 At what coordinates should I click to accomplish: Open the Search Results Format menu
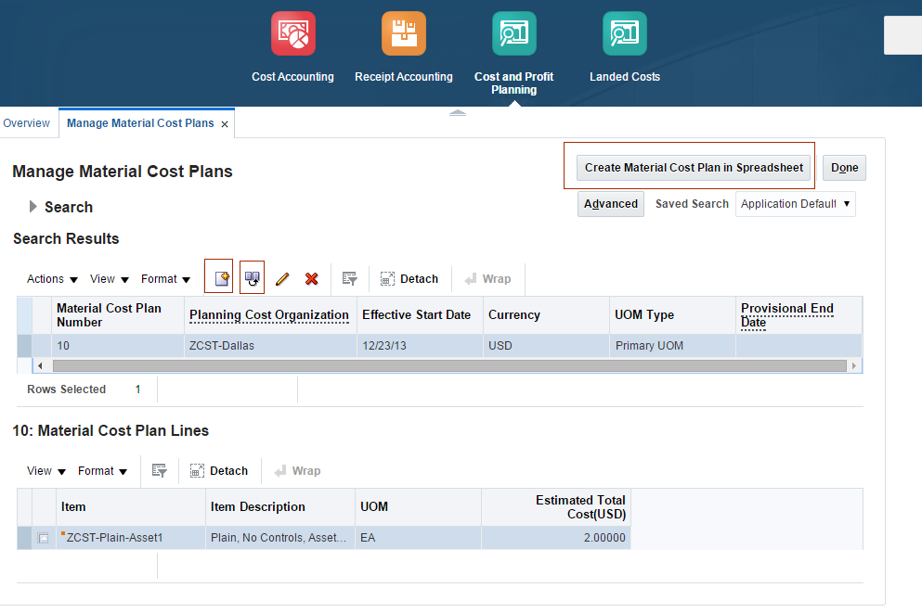pyautogui.click(x=165, y=279)
